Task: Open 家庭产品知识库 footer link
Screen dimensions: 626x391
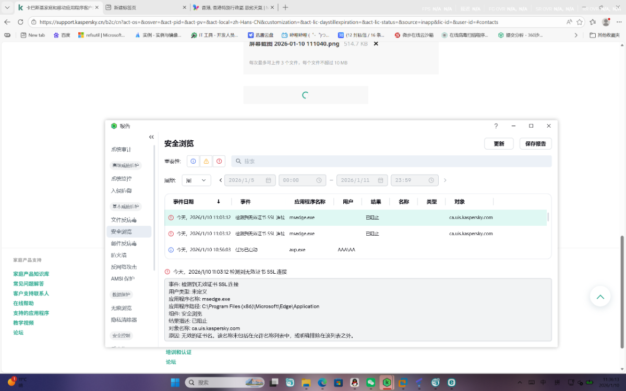Action: coord(31,274)
